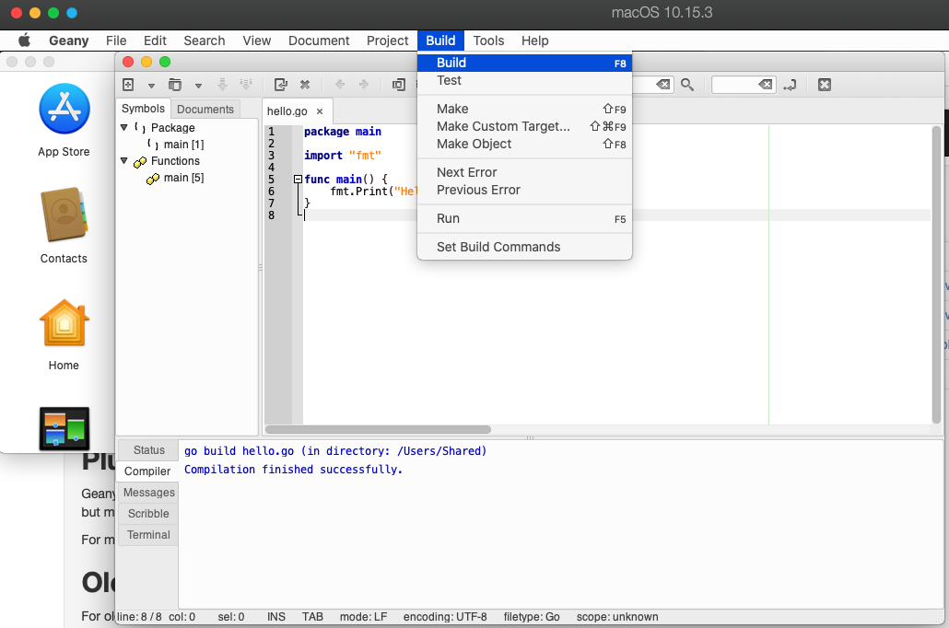The height and width of the screenshot is (628, 949).
Task: Select the main [1] package symbol
Action: [x=183, y=144]
